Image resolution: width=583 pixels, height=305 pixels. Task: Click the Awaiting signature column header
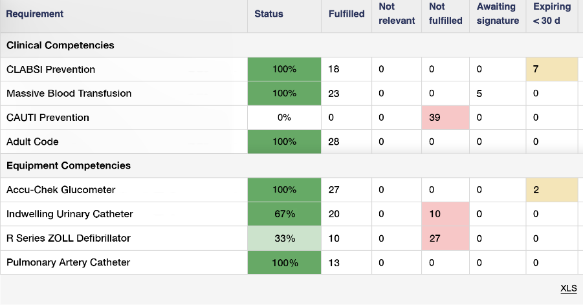[x=498, y=14]
